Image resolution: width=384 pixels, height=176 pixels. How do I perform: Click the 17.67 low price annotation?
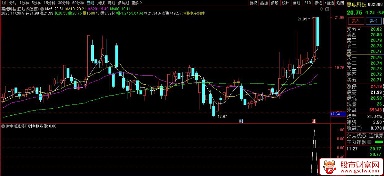pyautogui.click(x=222, y=116)
